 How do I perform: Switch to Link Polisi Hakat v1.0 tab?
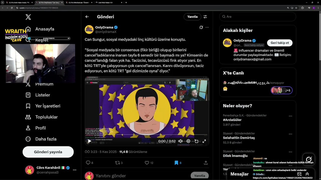pyautogui.click(x=109, y=2)
